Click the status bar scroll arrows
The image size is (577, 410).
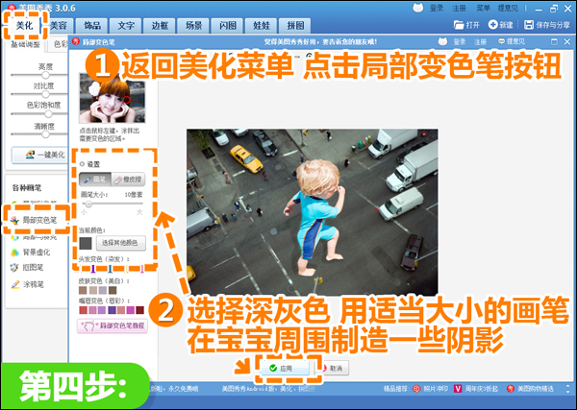(x=568, y=389)
